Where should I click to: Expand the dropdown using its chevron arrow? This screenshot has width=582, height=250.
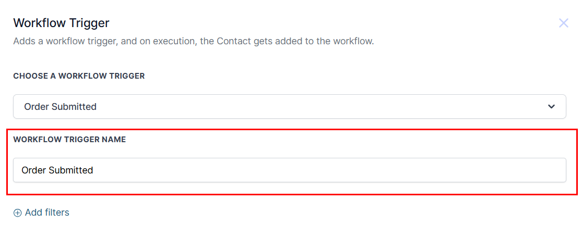point(551,107)
